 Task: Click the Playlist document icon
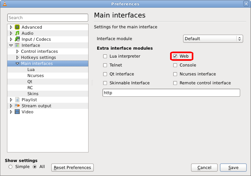(x=18, y=100)
